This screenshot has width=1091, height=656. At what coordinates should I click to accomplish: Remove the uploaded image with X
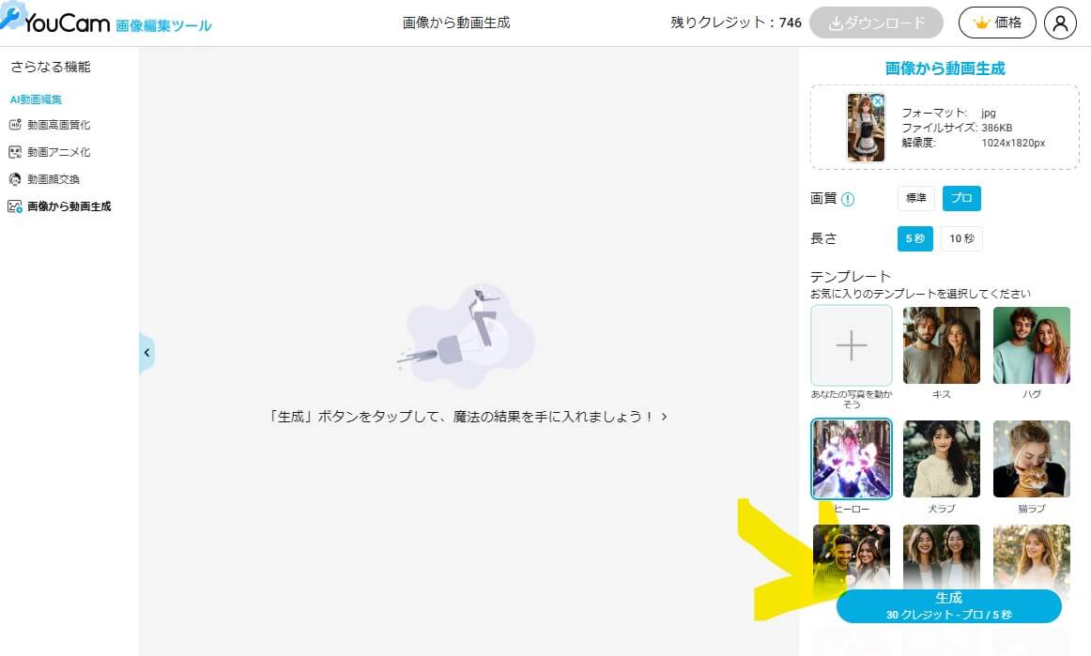[878, 101]
